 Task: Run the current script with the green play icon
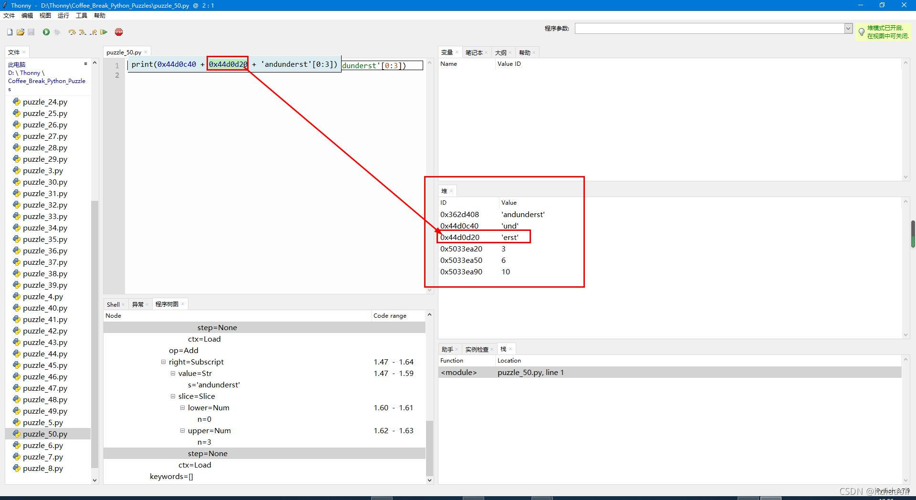click(x=46, y=32)
